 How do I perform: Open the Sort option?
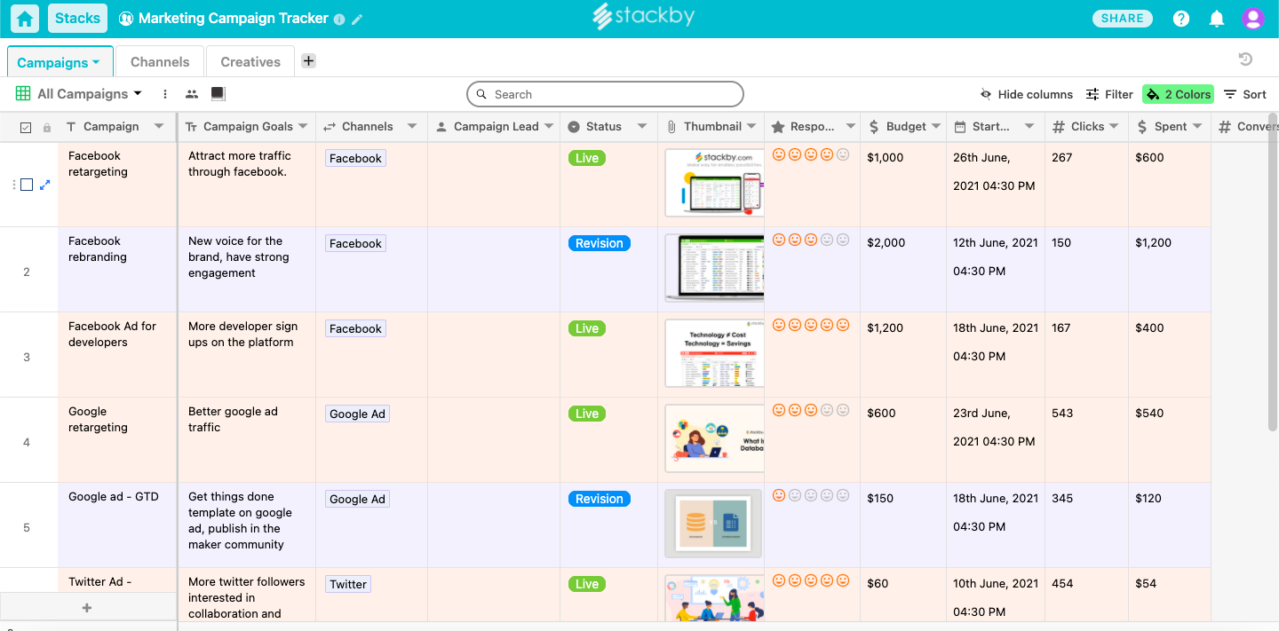click(x=1245, y=94)
